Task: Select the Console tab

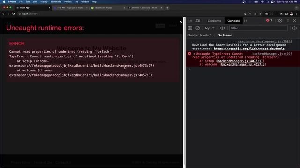Action: pyautogui.click(x=233, y=21)
